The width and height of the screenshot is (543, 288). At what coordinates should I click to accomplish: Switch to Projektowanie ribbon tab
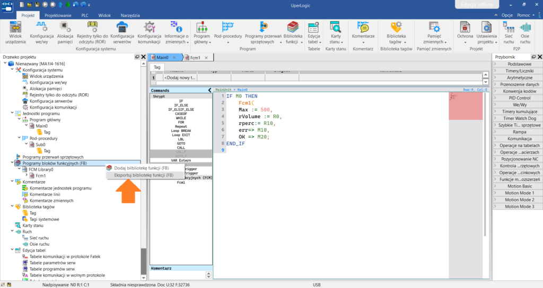click(x=58, y=15)
